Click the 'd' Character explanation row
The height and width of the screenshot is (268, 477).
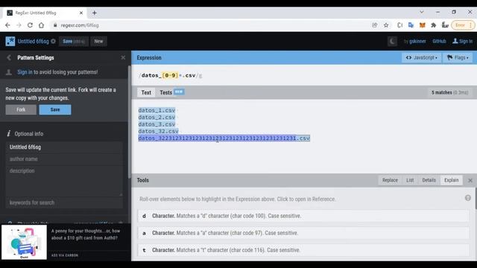pyautogui.click(x=303, y=216)
